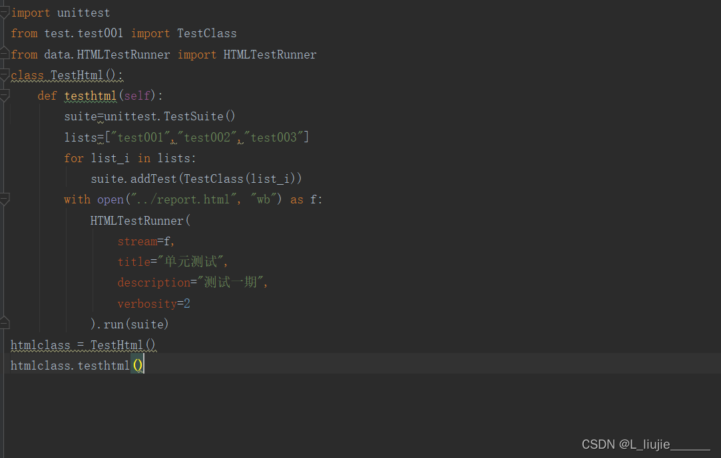This screenshot has height=458, width=721.
Task: Click the string "test002" in lists
Action: [208, 137]
